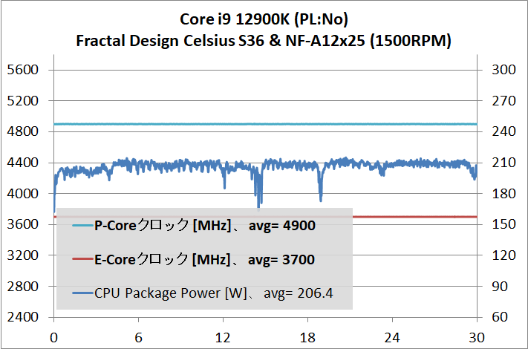Select the CPU Package Power avg= 206.4 label
The width and height of the screenshot is (528, 349).
coord(213,293)
